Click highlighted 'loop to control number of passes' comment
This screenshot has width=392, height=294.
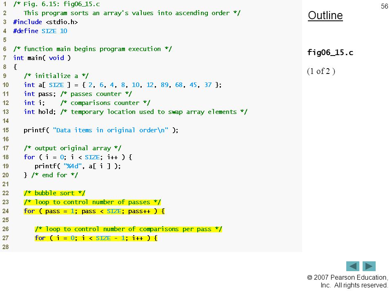(x=92, y=202)
